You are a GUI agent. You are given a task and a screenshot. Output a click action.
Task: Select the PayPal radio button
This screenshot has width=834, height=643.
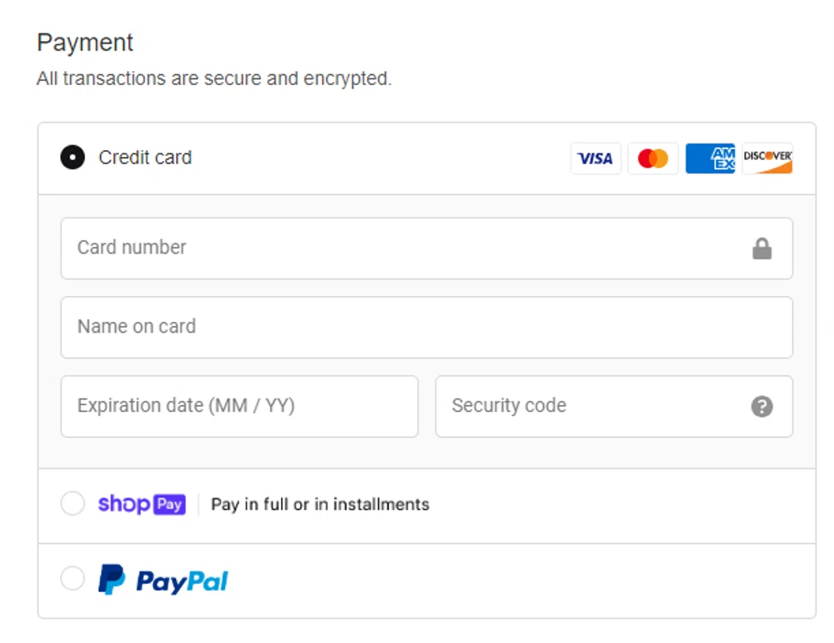(x=73, y=580)
